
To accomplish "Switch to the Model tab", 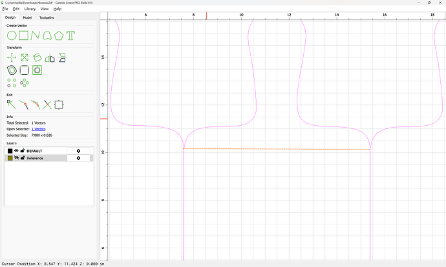I will click(27, 17).
